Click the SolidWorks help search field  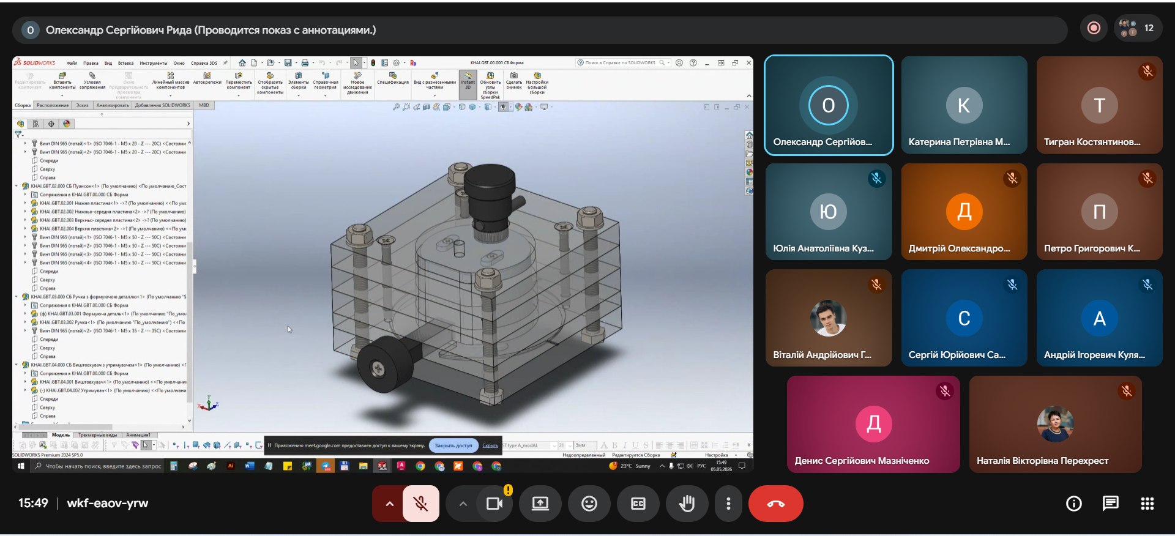point(623,62)
